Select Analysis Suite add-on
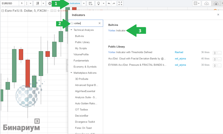The height and width of the screenshot is (134, 223). click(x=86, y=97)
